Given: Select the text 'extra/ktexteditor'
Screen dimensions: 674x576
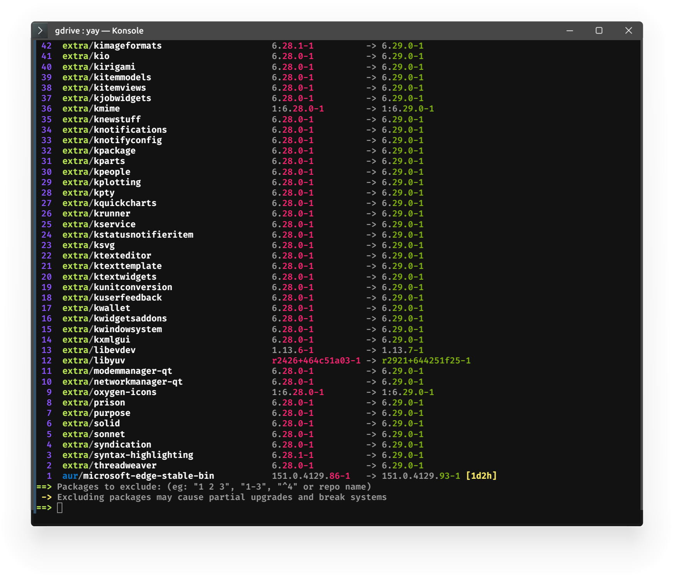Looking at the screenshot, I should point(107,256).
